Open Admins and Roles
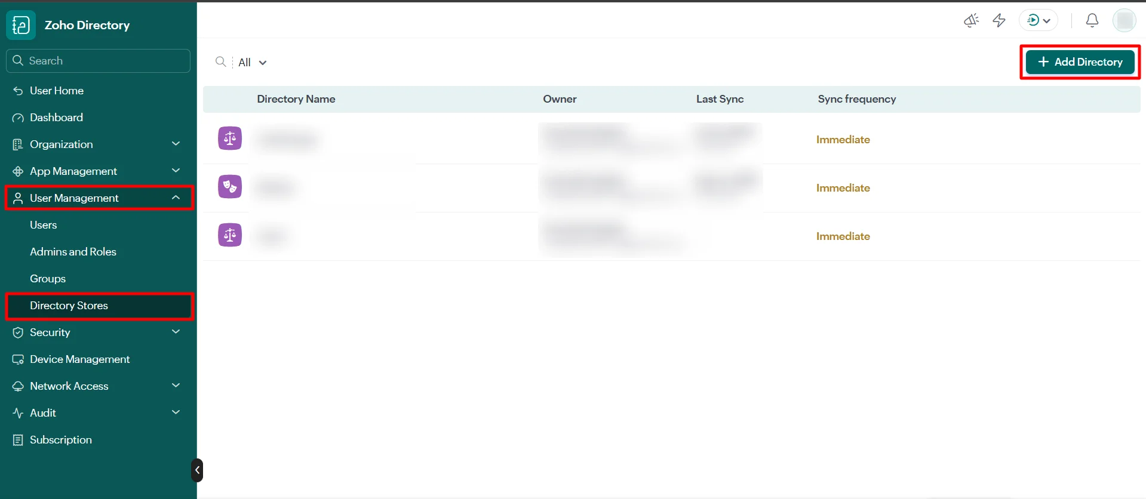The width and height of the screenshot is (1146, 499). [73, 252]
